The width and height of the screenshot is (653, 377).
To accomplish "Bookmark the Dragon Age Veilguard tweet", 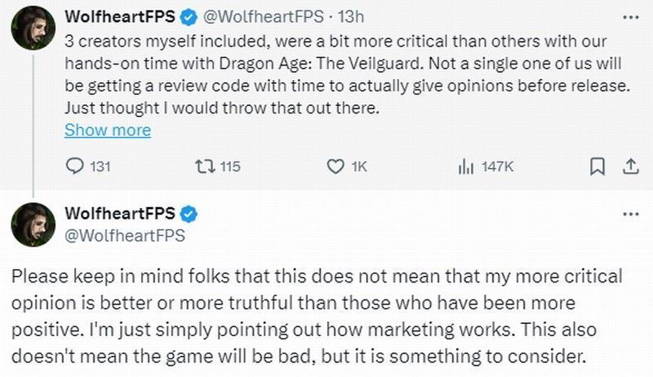I will tap(597, 166).
